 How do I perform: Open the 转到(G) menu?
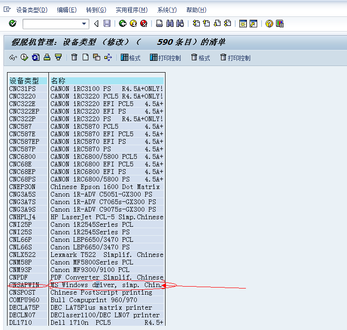tap(96, 10)
